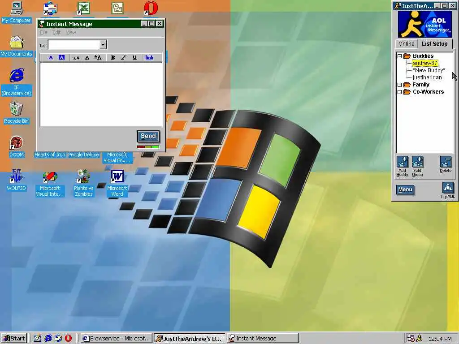Image resolution: width=459 pixels, height=344 pixels.
Task: Click the background color A icon
Action: 61,58
